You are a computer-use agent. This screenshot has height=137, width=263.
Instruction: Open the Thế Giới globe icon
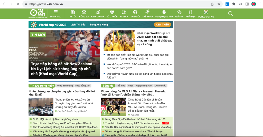click(x=135, y=12)
